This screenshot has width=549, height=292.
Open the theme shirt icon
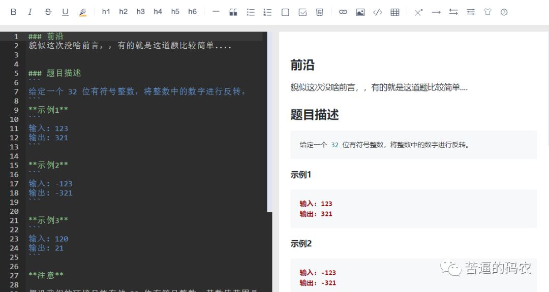click(x=487, y=12)
